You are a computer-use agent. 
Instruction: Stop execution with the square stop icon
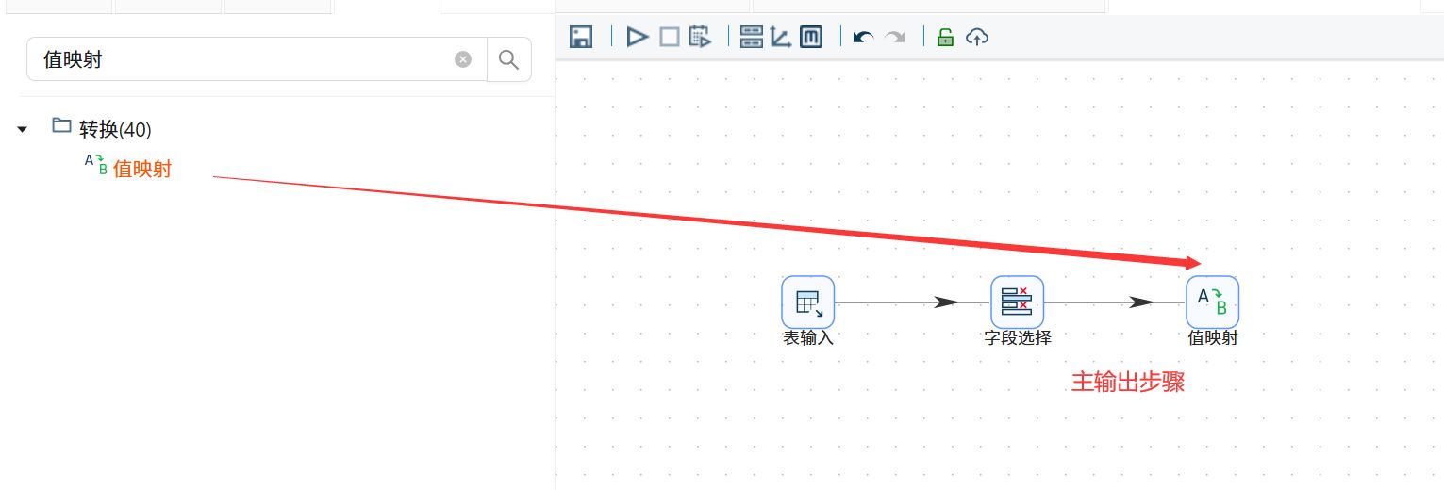[669, 38]
